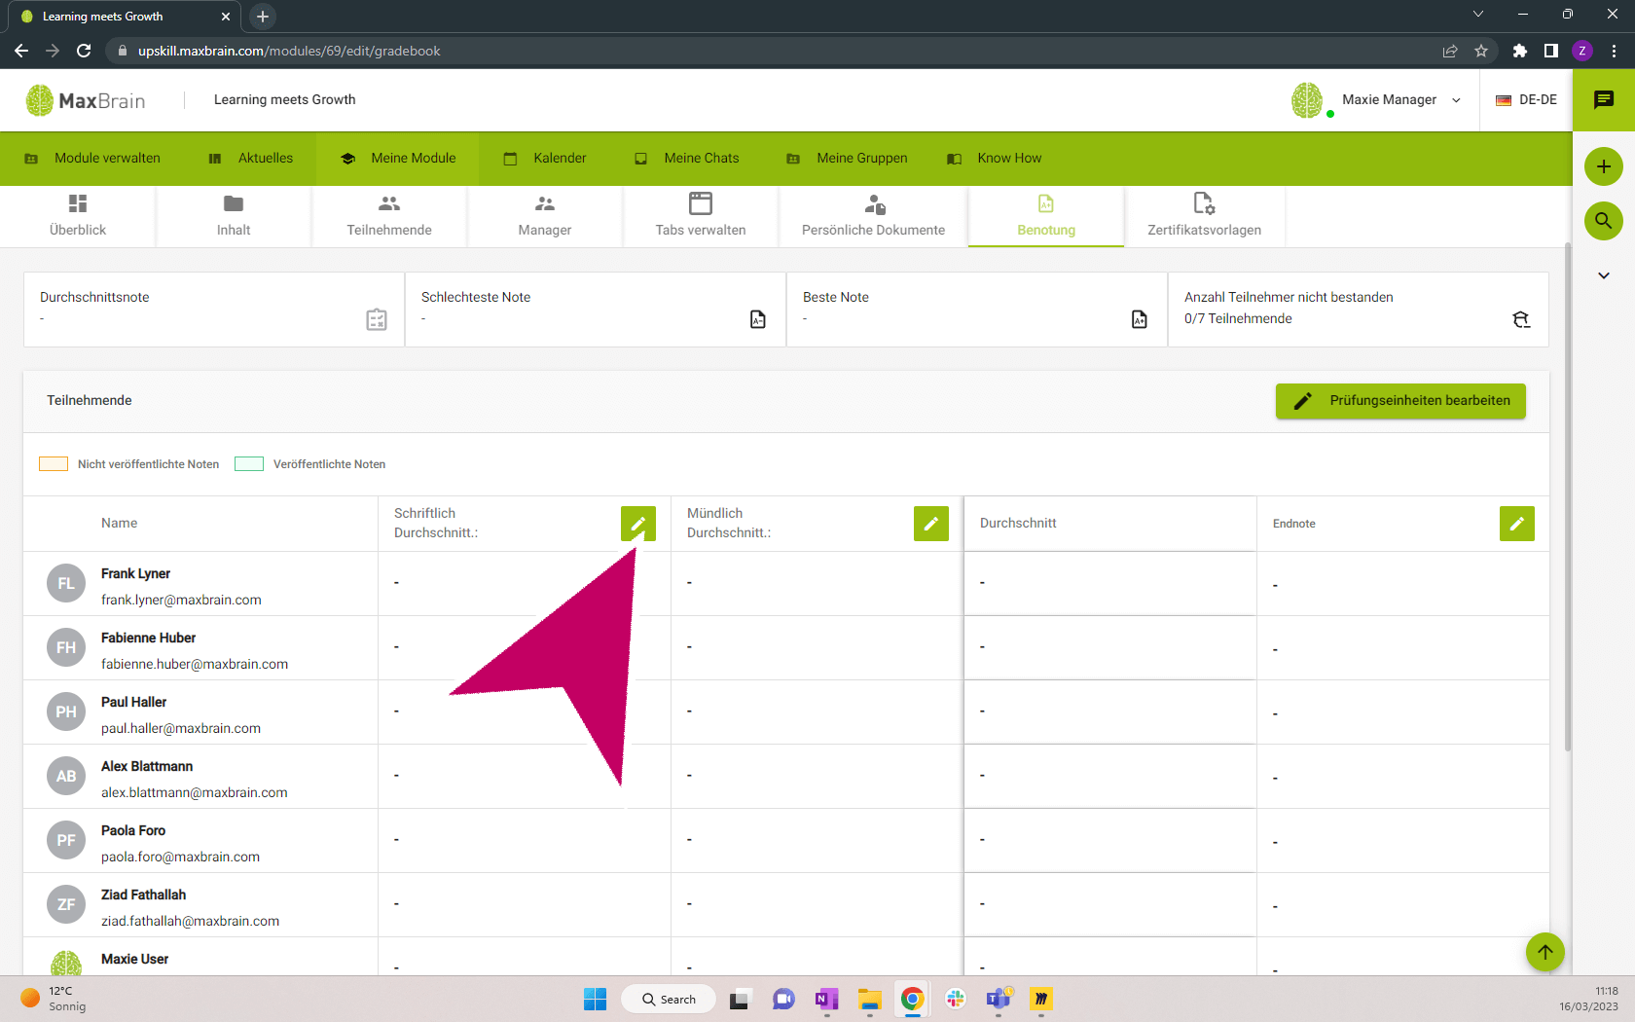This screenshot has height=1022, width=1635.
Task: Open Meine Chats
Action: click(687, 159)
